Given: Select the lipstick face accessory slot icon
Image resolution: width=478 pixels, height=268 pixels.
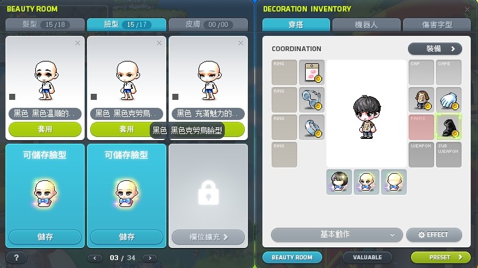Looking at the screenshot, I should coord(312,72).
